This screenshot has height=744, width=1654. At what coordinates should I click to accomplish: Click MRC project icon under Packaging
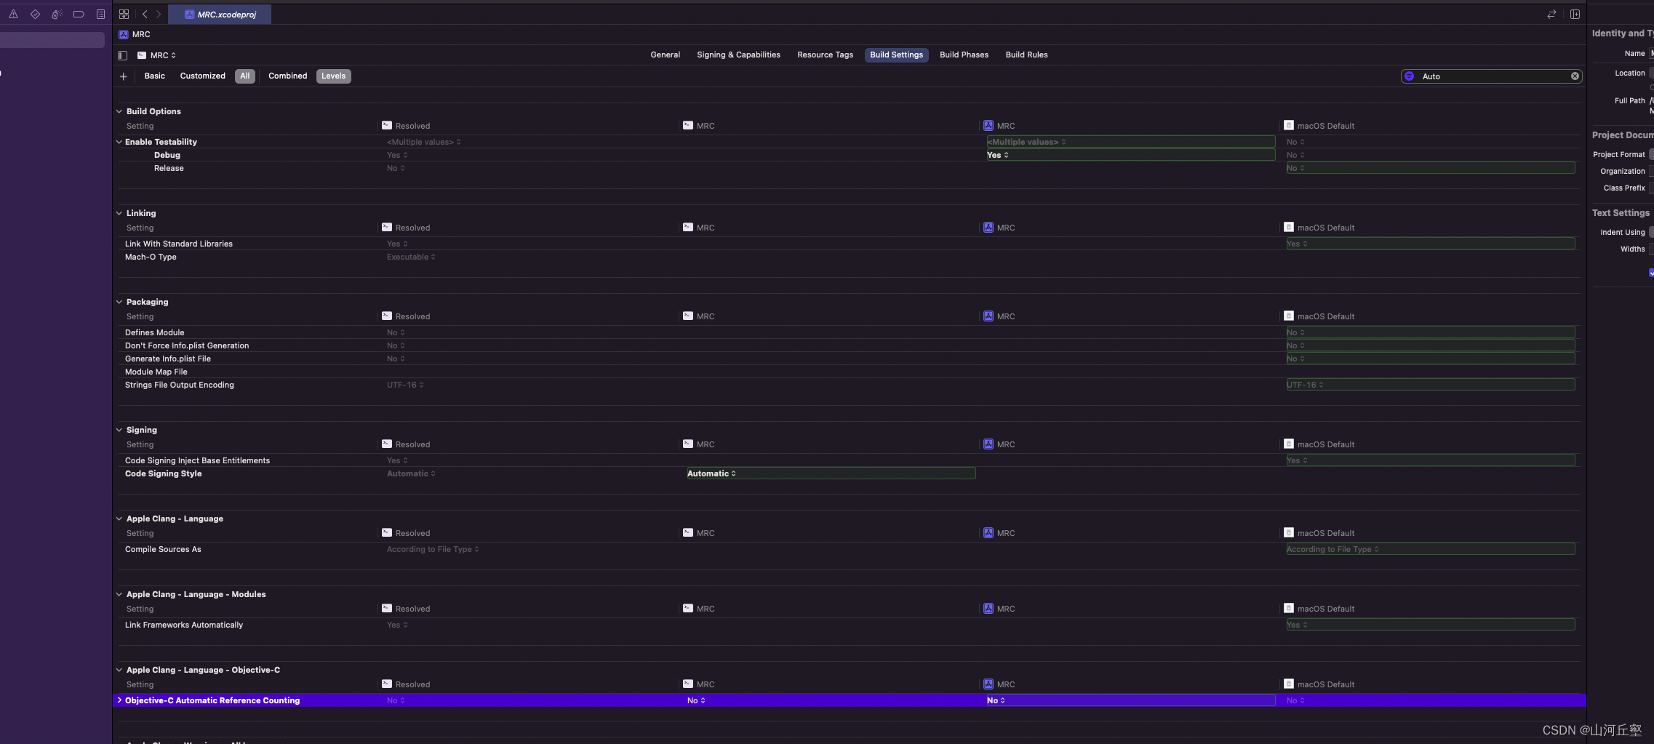point(988,316)
